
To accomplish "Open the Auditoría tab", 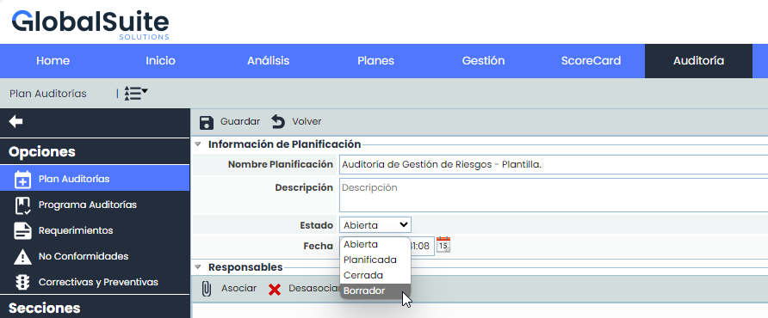I will [x=698, y=61].
